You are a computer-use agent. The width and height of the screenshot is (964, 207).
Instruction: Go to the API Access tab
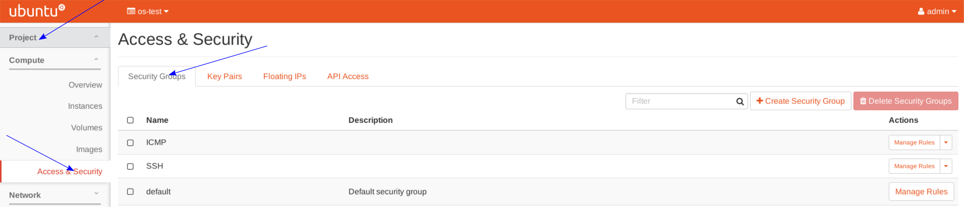click(x=348, y=77)
